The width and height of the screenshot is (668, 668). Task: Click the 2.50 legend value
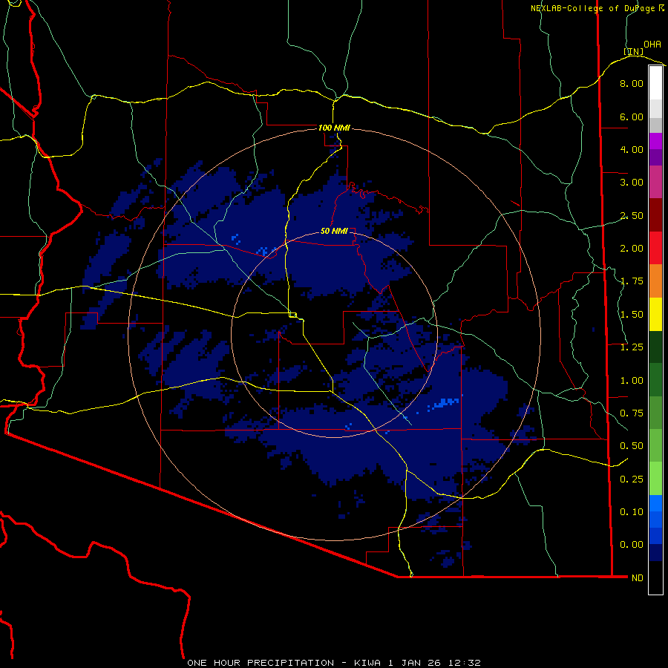[x=632, y=215]
